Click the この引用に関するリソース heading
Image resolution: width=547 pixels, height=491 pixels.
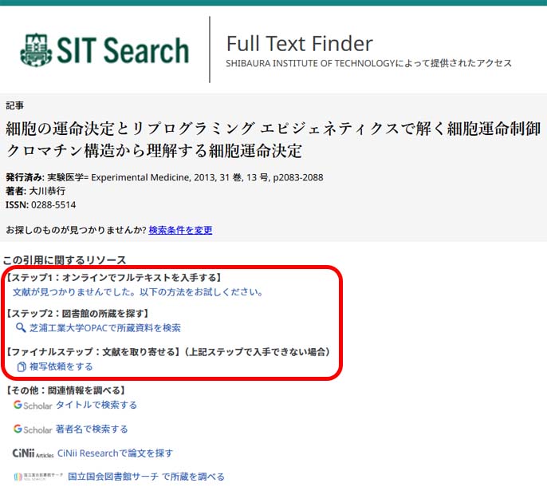pyautogui.click(x=65, y=260)
